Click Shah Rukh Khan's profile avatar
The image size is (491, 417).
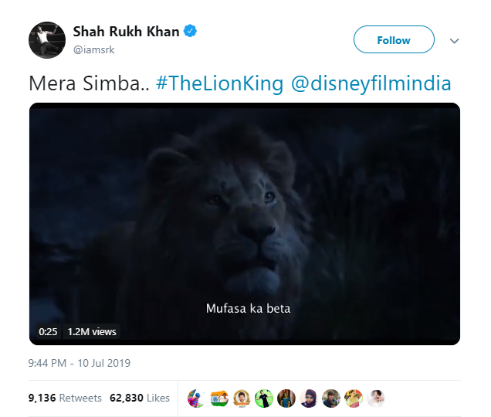pos(46,39)
